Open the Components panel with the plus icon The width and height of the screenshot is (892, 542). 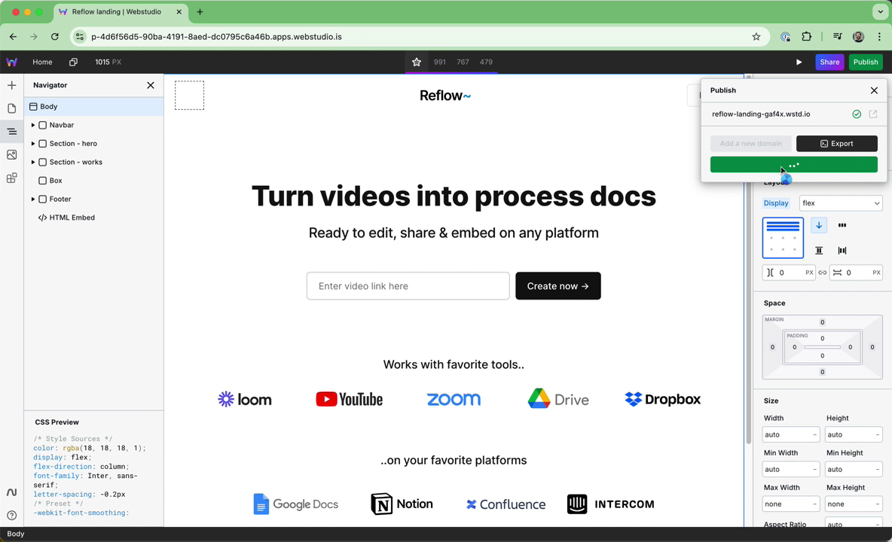(11, 85)
